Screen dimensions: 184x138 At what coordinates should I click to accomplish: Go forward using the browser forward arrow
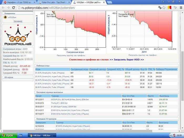point(8,8)
